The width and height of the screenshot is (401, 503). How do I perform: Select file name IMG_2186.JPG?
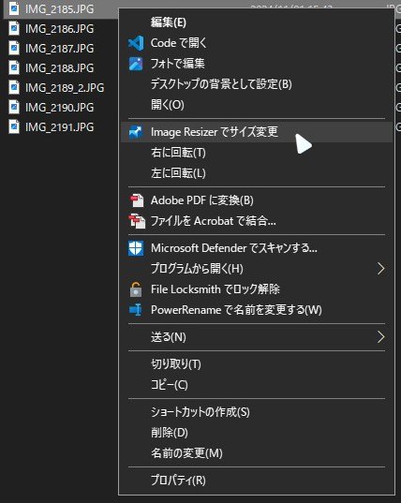[60, 29]
